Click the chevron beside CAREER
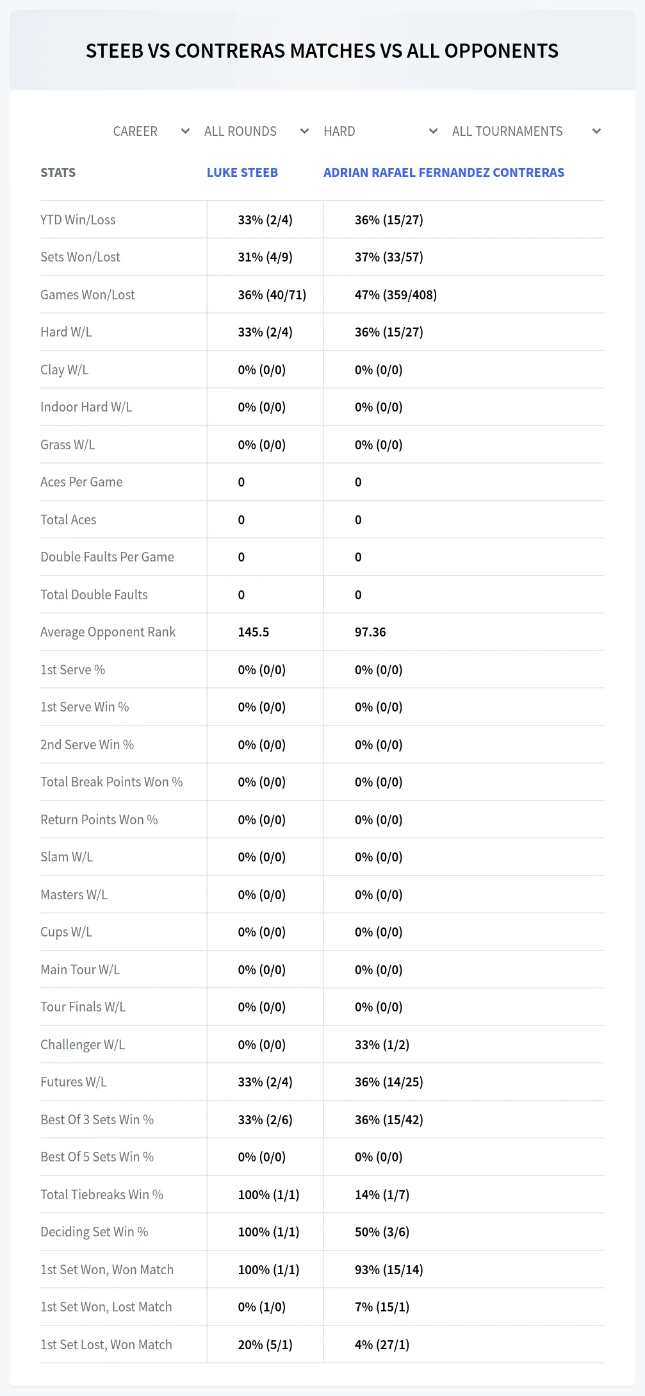Viewport: 645px width, 1396px height. click(x=185, y=131)
